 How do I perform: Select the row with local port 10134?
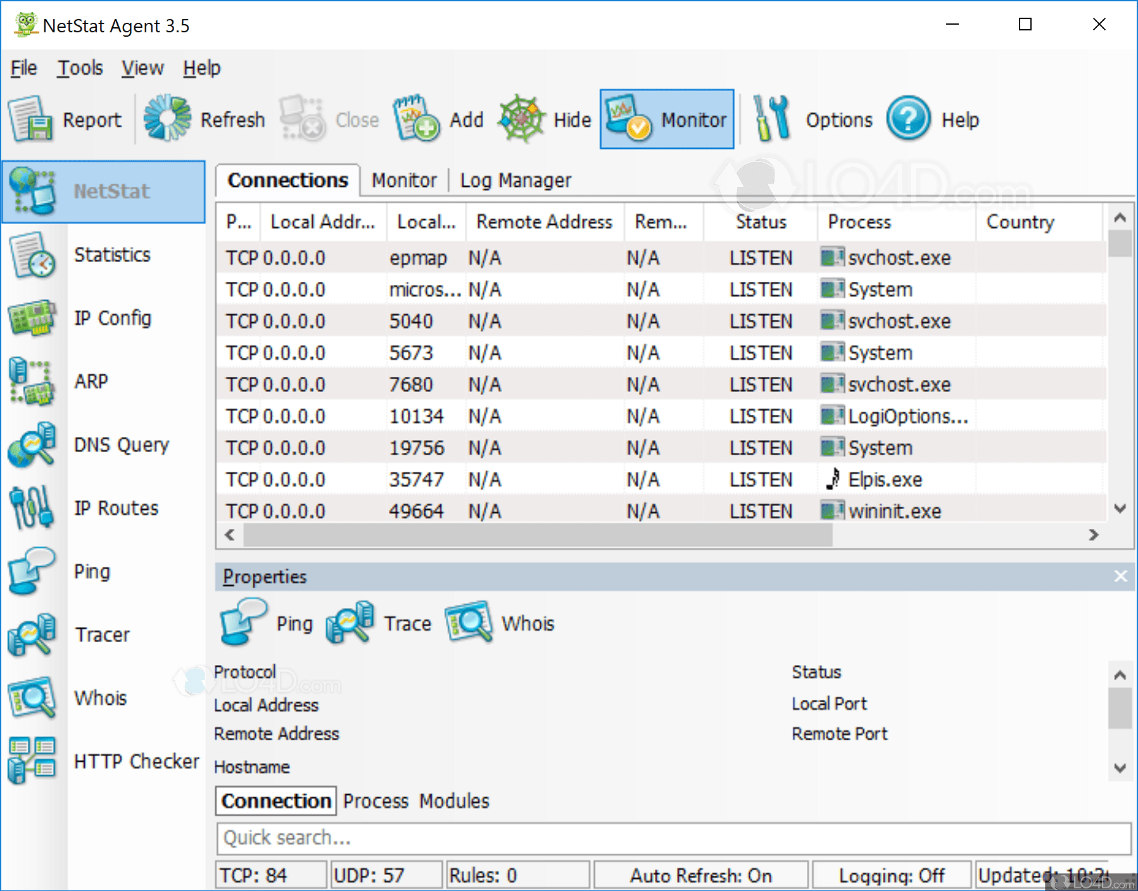tap(661, 416)
